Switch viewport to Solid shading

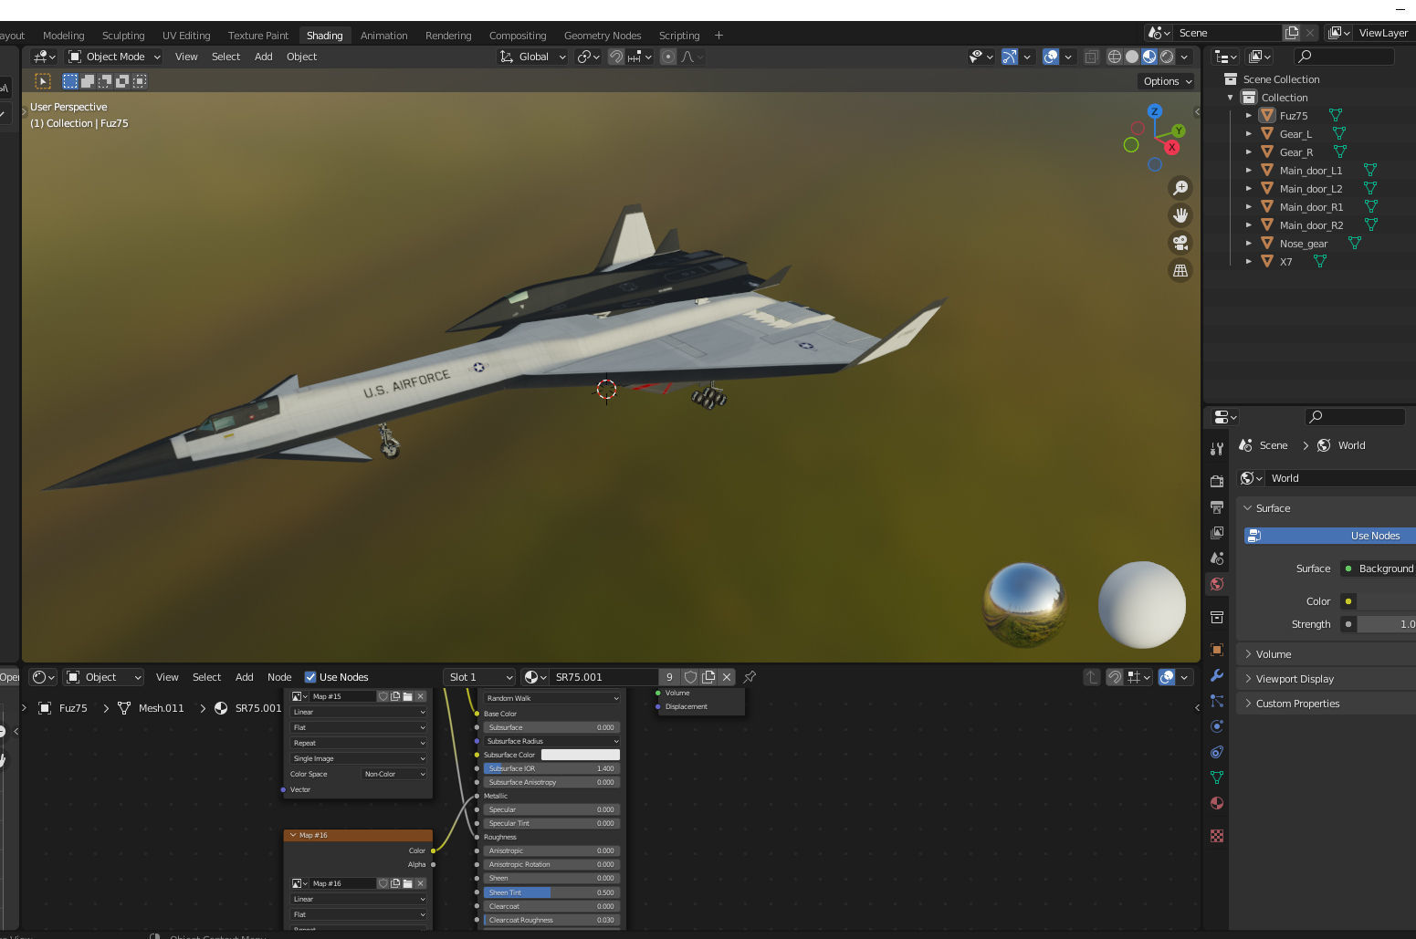(x=1132, y=57)
